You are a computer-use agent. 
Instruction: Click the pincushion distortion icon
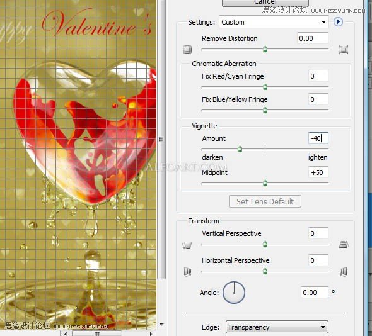pyautogui.click(x=343, y=50)
